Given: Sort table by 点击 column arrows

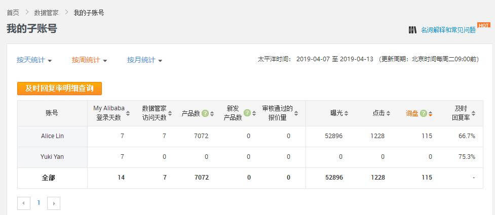Looking at the screenshot, I should tap(389, 113).
